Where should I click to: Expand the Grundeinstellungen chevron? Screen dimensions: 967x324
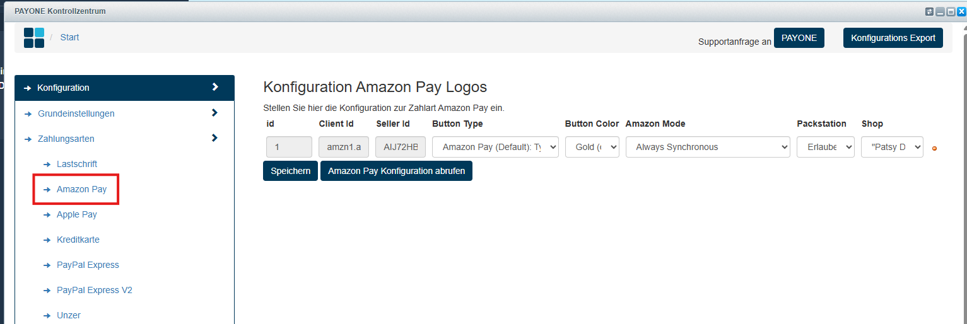(x=214, y=113)
